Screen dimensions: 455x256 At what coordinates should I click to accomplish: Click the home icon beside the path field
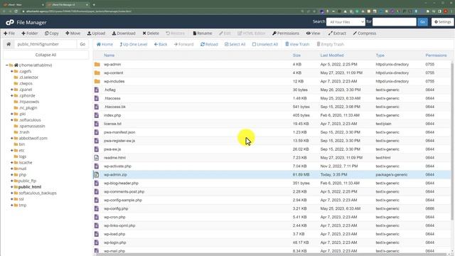pyautogui.click(x=9, y=44)
